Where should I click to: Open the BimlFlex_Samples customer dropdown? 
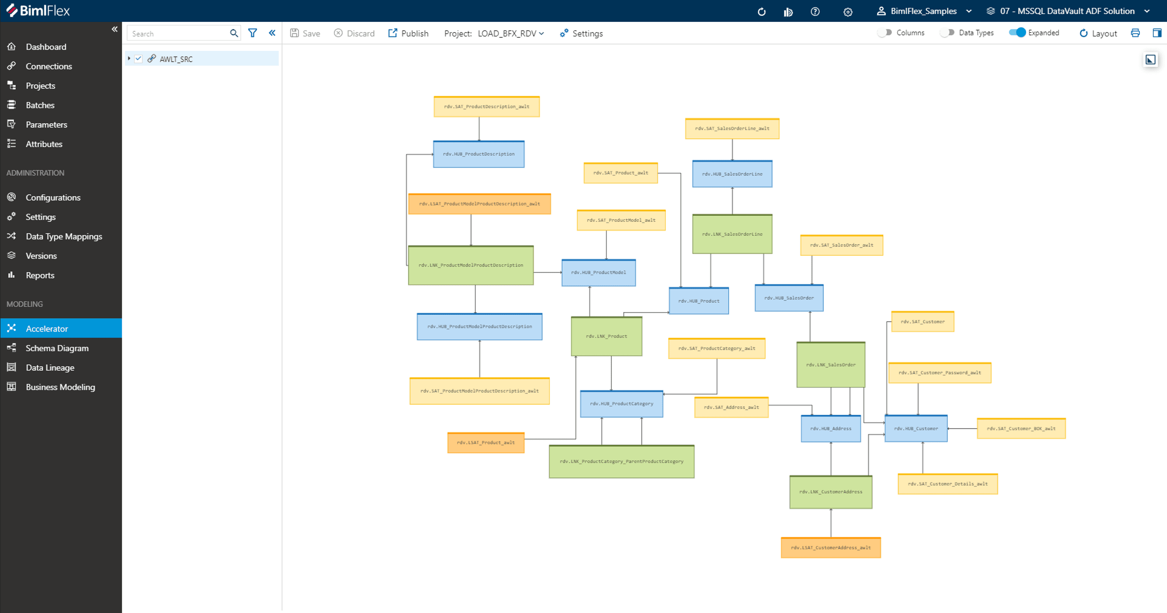click(924, 11)
